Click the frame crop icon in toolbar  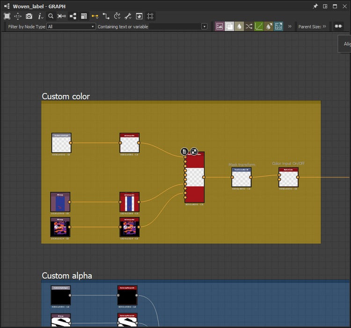tap(150, 16)
